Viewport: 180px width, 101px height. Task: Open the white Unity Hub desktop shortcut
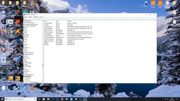[11, 22]
